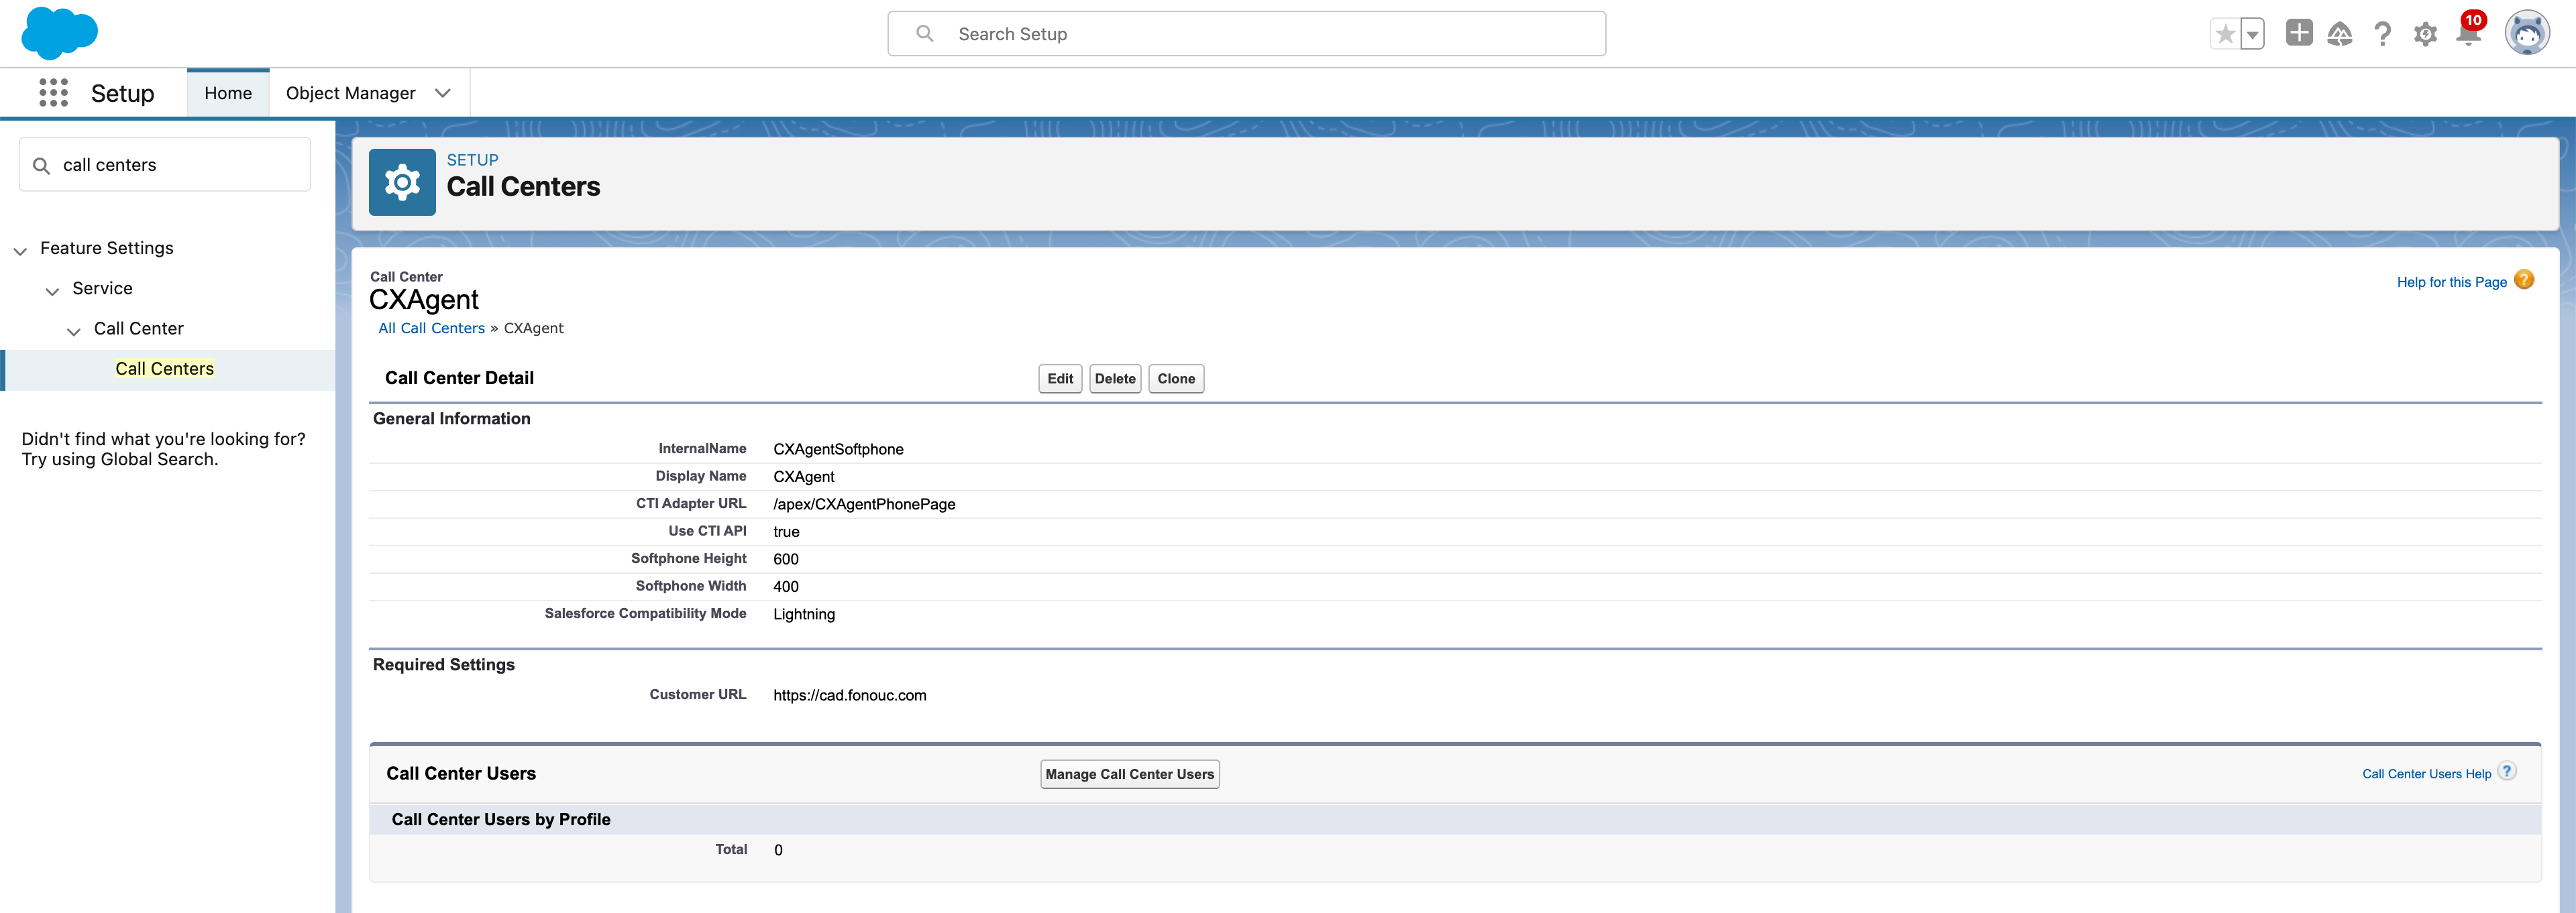Click the Delete button for CXAgent
The image size is (2576, 913).
(1115, 379)
